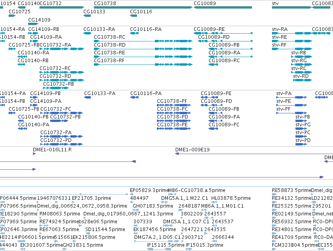Select the CG10732 gene feature
The height and width of the screenshot is (251, 333).
pos(62,7)
